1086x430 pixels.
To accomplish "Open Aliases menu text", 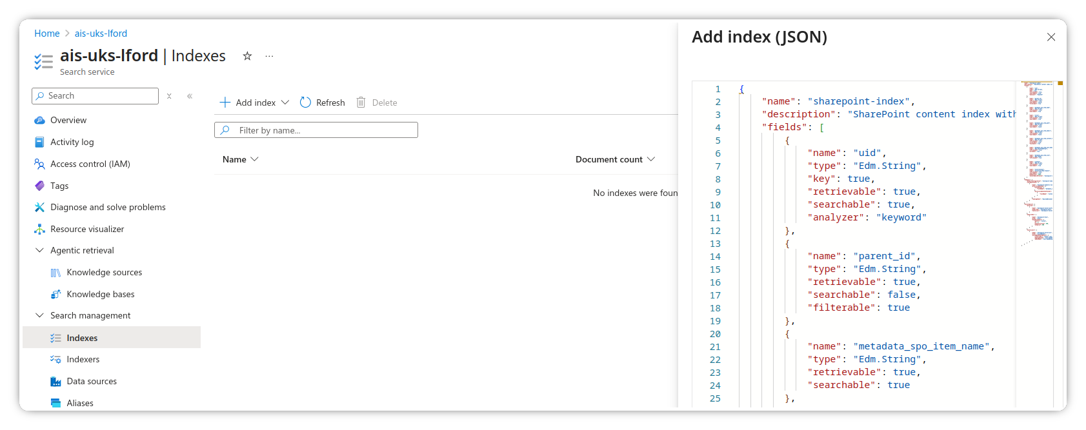I will coord(80,403).
